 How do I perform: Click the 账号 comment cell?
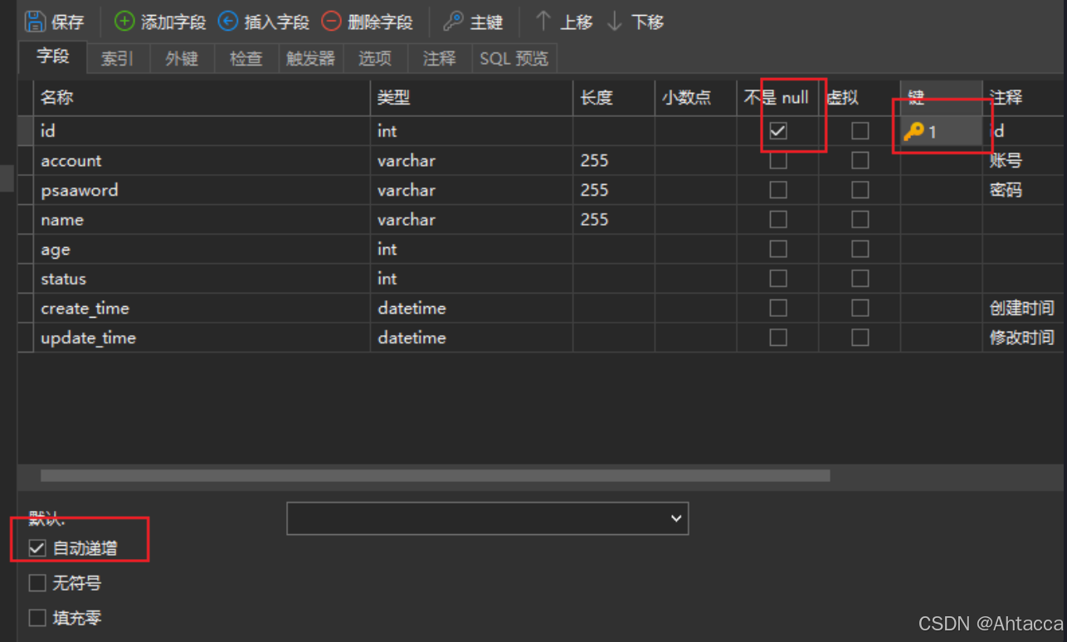(1024, 161)
